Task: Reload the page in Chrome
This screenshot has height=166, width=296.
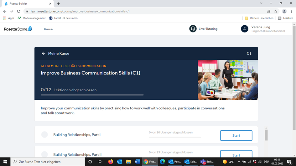Action: coord(18,11)
